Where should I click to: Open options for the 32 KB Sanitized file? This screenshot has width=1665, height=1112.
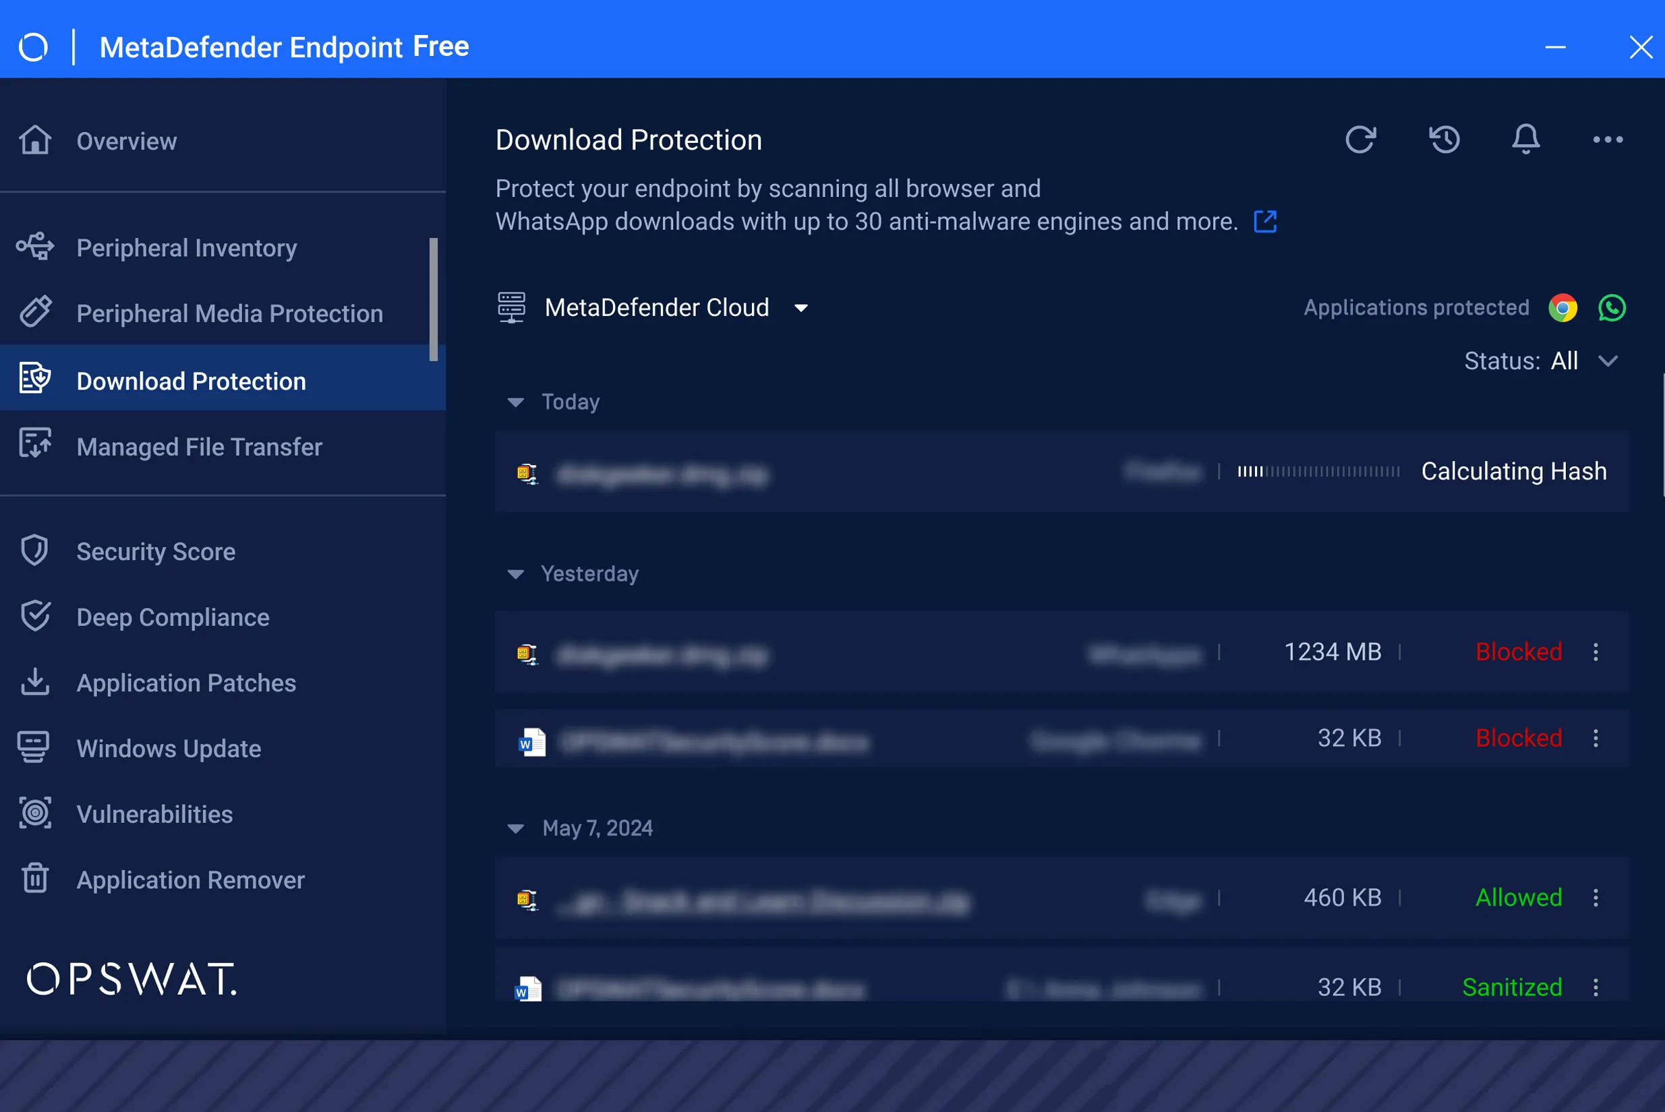(x=1596, y=987)
